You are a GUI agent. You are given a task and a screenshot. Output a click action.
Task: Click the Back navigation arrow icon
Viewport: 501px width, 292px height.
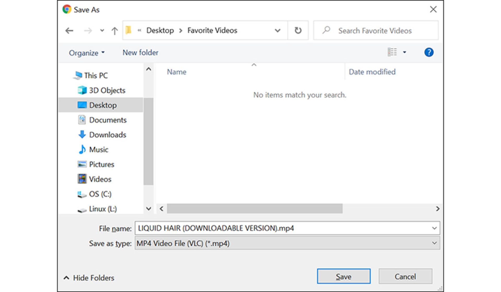click(x=70, y=31)
